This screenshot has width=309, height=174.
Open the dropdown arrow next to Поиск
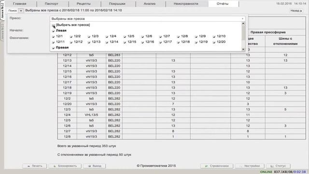coord(21,11)
